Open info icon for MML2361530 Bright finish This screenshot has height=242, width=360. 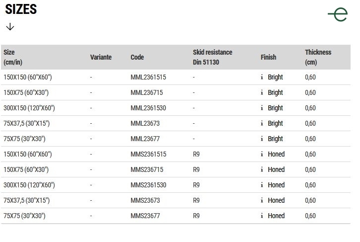(x=262, y=108)
